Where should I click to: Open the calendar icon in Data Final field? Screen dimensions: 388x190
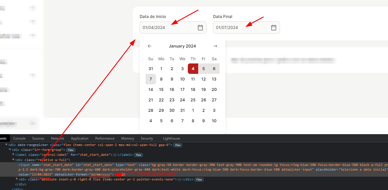[x=274, y=27]
